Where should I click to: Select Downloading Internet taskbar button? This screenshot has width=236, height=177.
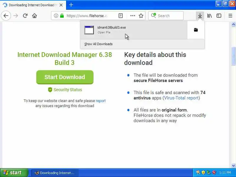[55, 173]
